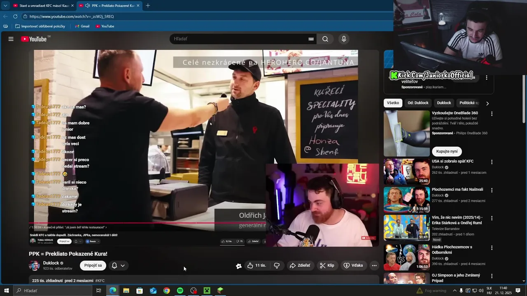
Task: Click the browser address bar URL
Action: [72, 16]
